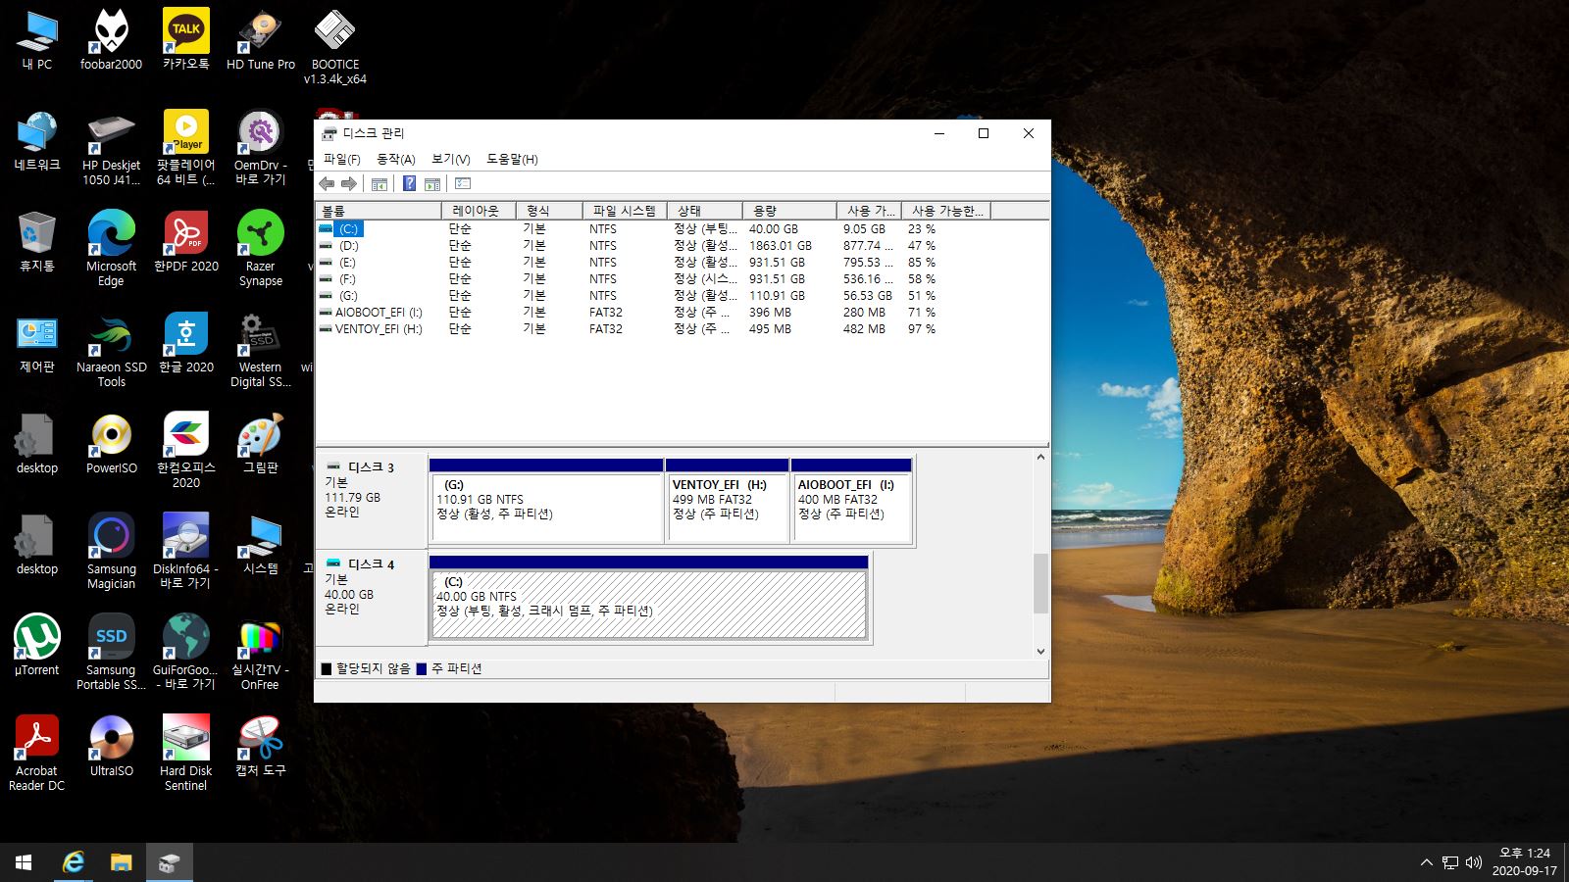1569x882 pixels.
Task: Click the show/hide console tree toolbar icon
Action: point(380,183)
